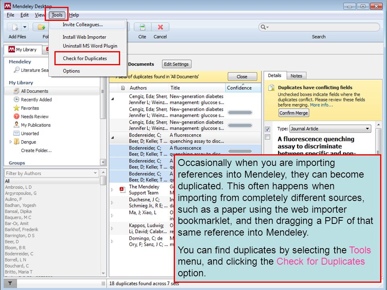The height and width of the screenshot is (290, 387).
Task: Expand the Kappos, Ludwig duplicate set
Action: [x=112, y=228]
